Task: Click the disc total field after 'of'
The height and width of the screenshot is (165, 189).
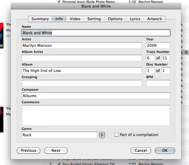Action: pos(166,71)
